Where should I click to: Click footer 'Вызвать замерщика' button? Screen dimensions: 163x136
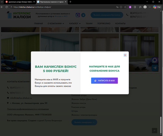[x=84, y=122]
